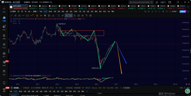Click the fullscreen chart icon
The image size is (191, 96).
(167, 12)
